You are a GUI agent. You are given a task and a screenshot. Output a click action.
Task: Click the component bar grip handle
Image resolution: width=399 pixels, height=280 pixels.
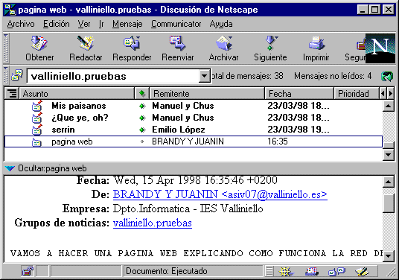269,271
